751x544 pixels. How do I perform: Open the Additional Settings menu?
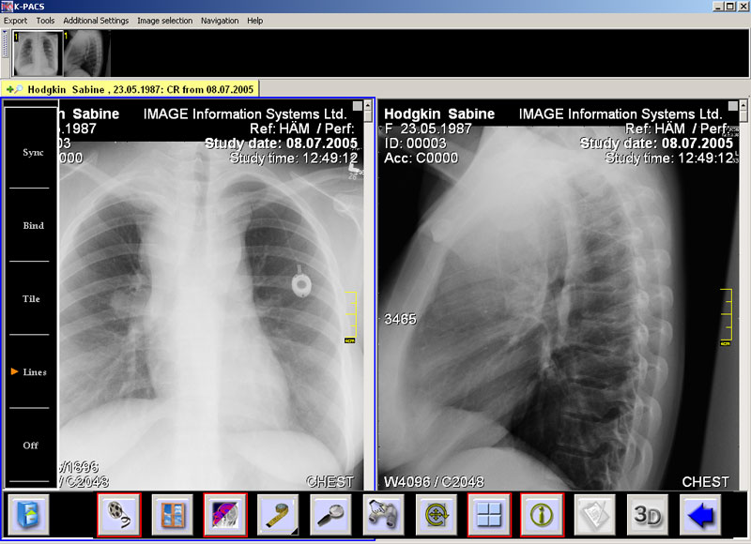click(96, 21)
